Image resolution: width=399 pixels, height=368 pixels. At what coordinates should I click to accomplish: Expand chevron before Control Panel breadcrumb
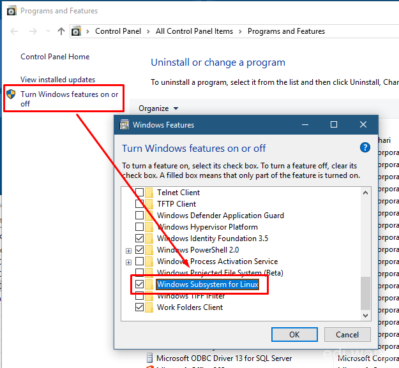88,31
